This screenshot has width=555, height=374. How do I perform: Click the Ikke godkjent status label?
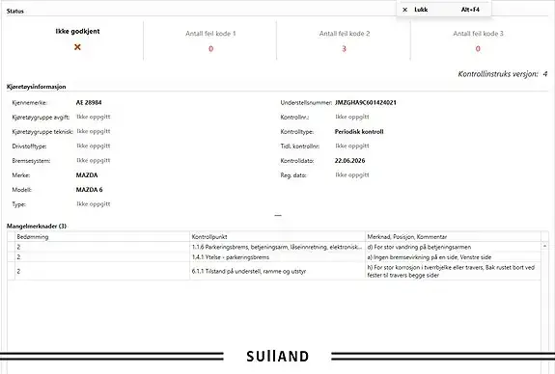tap(77, 31)
